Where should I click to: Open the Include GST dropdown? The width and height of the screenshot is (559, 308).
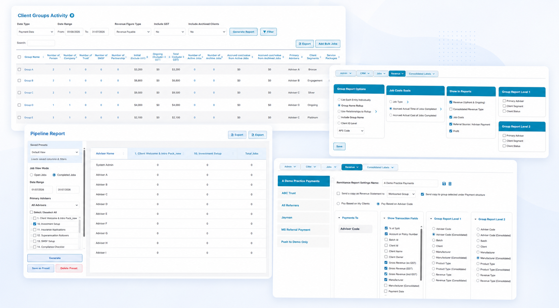169,32
